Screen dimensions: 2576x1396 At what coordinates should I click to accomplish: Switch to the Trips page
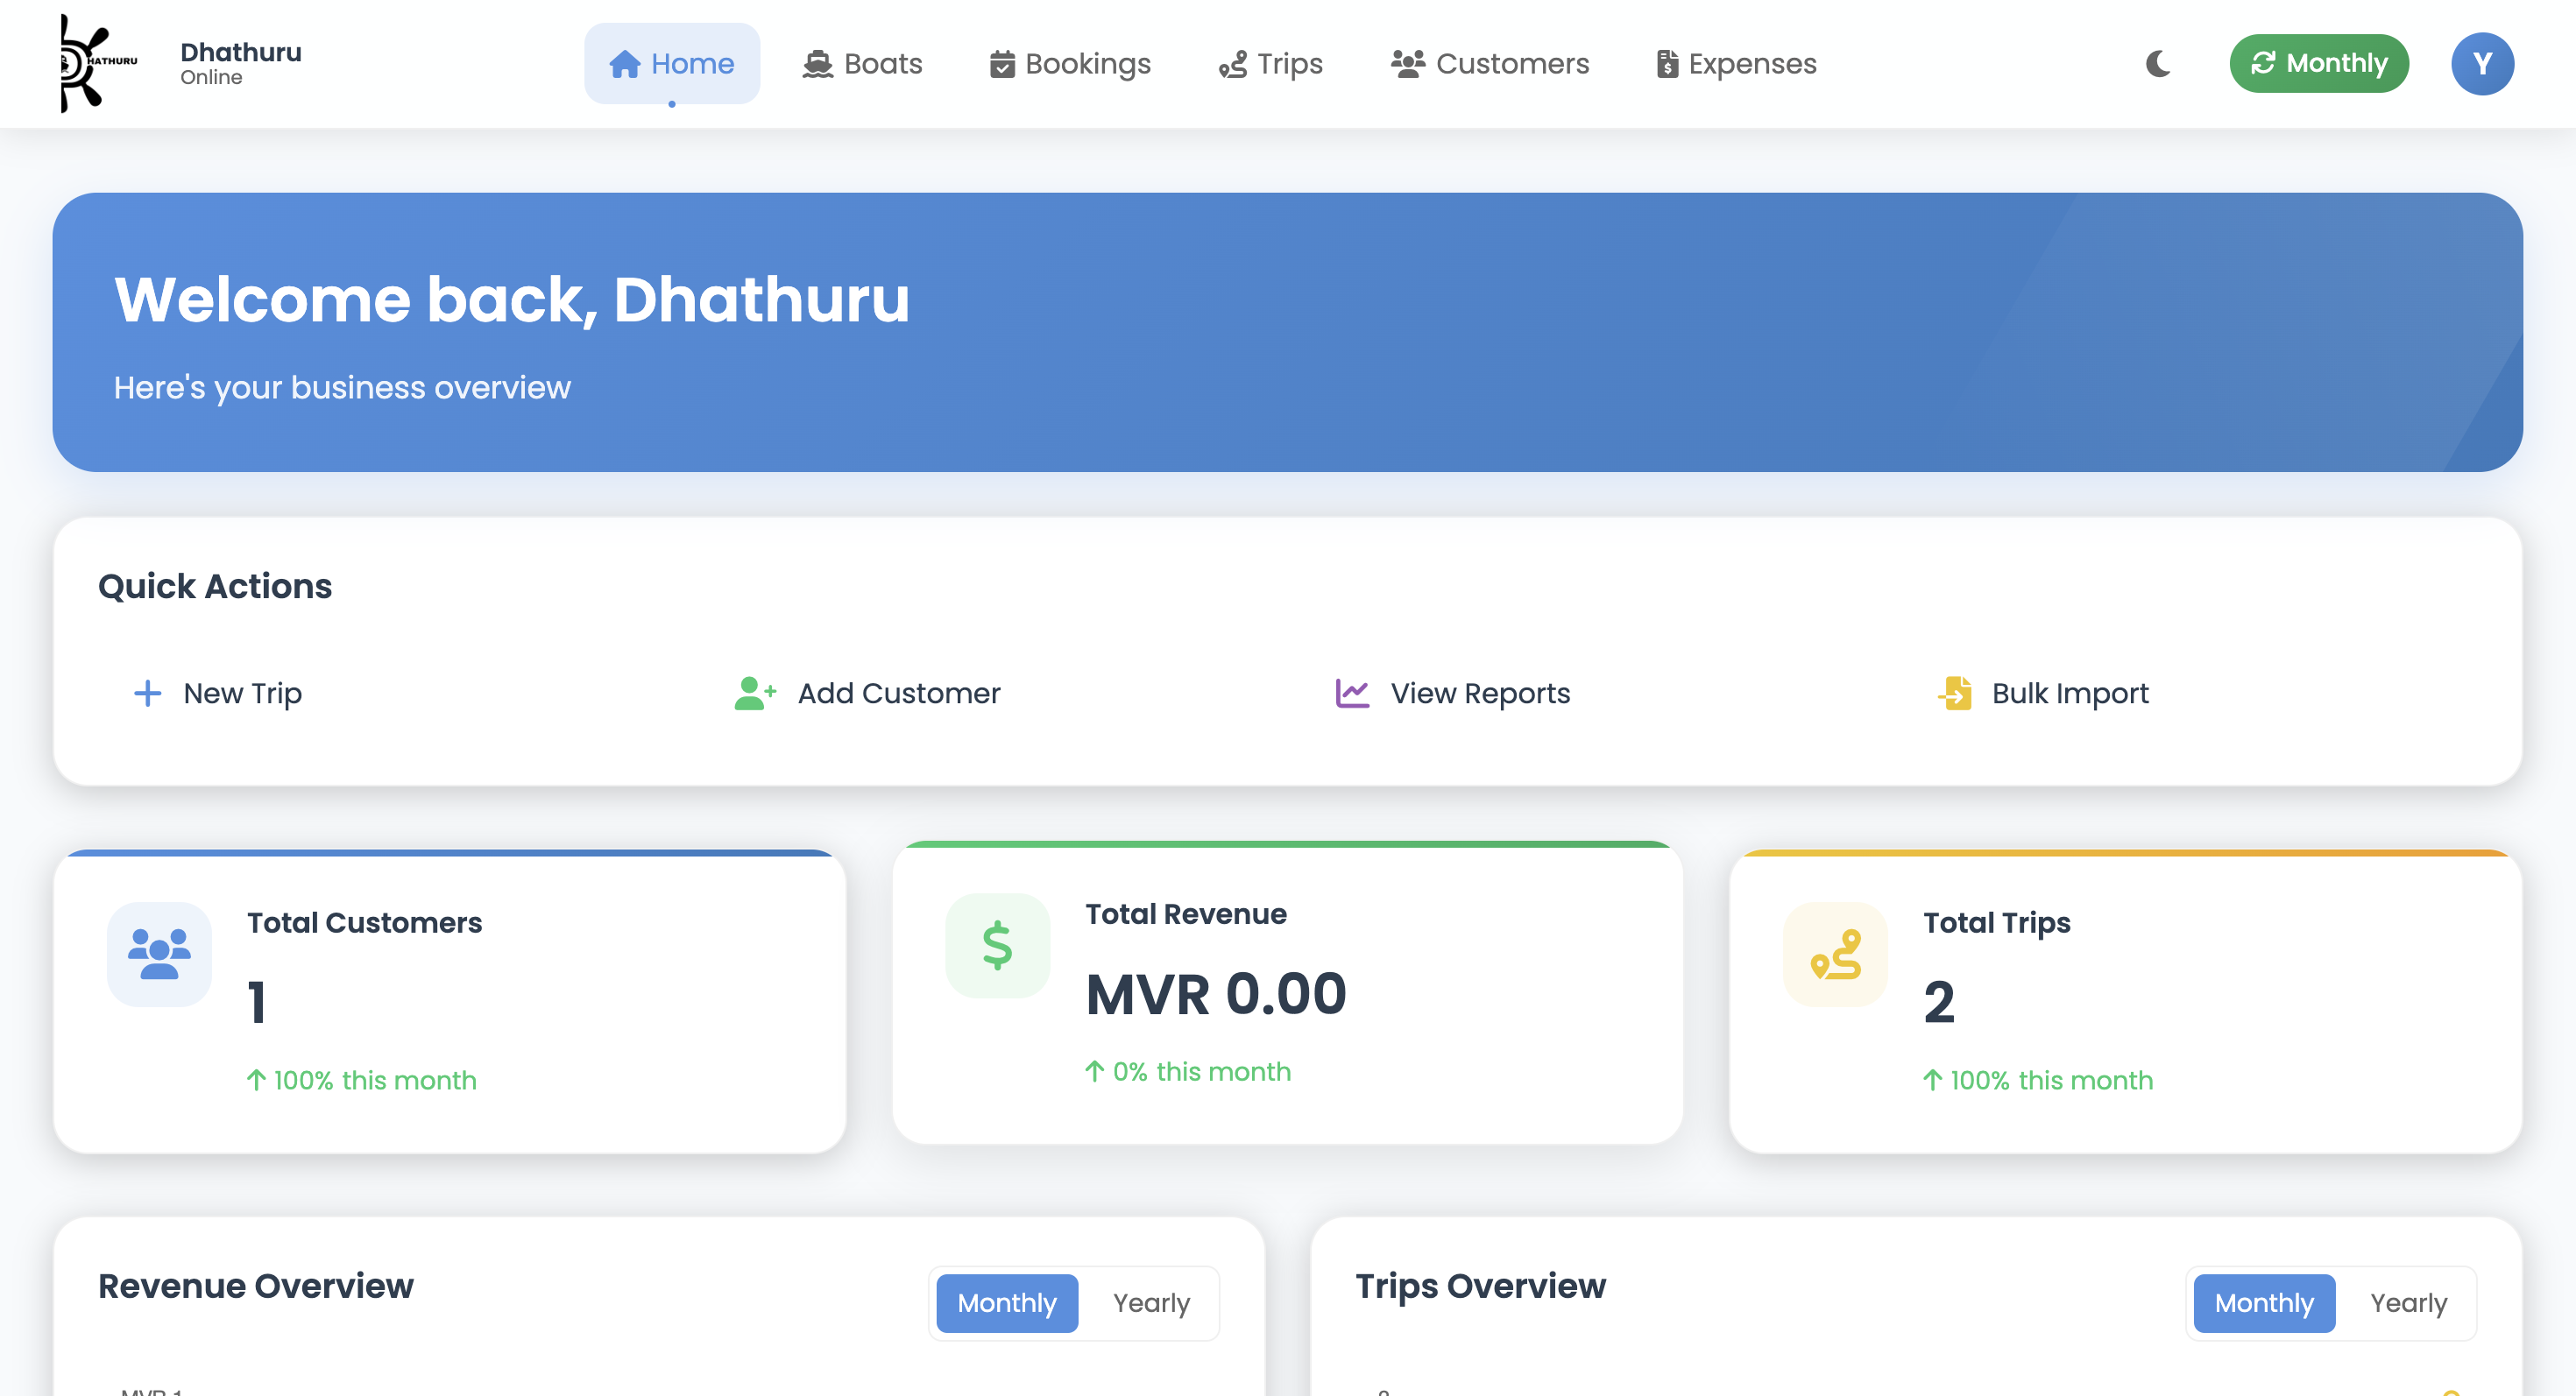(x=1271, y=64)
